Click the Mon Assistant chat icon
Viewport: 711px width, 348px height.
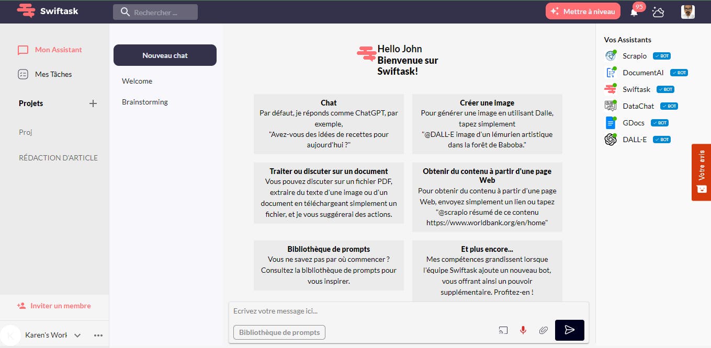coord(23,50)
